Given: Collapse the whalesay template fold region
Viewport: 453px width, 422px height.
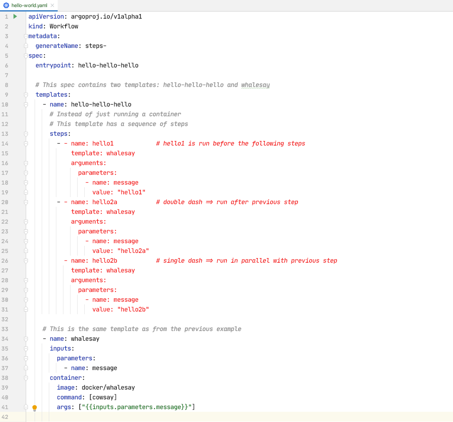Looking at the screenshot, I should (x=25, y=339).
